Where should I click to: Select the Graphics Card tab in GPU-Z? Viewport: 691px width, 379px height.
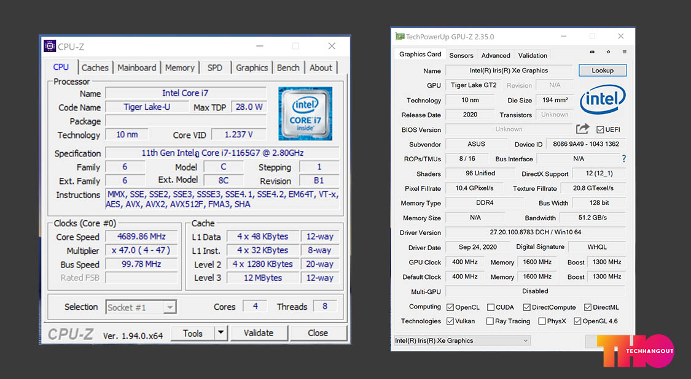point(420,54)
